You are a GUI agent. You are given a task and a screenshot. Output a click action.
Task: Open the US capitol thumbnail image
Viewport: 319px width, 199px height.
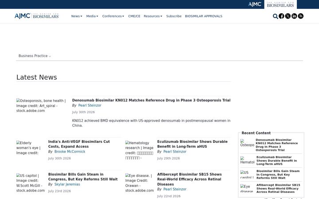31,183
